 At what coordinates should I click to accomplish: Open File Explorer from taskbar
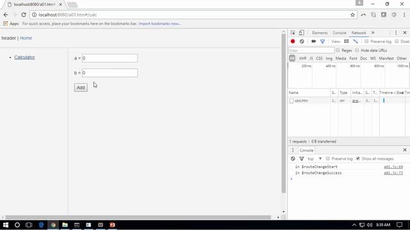pyautogui.click(x=65, y=225)
